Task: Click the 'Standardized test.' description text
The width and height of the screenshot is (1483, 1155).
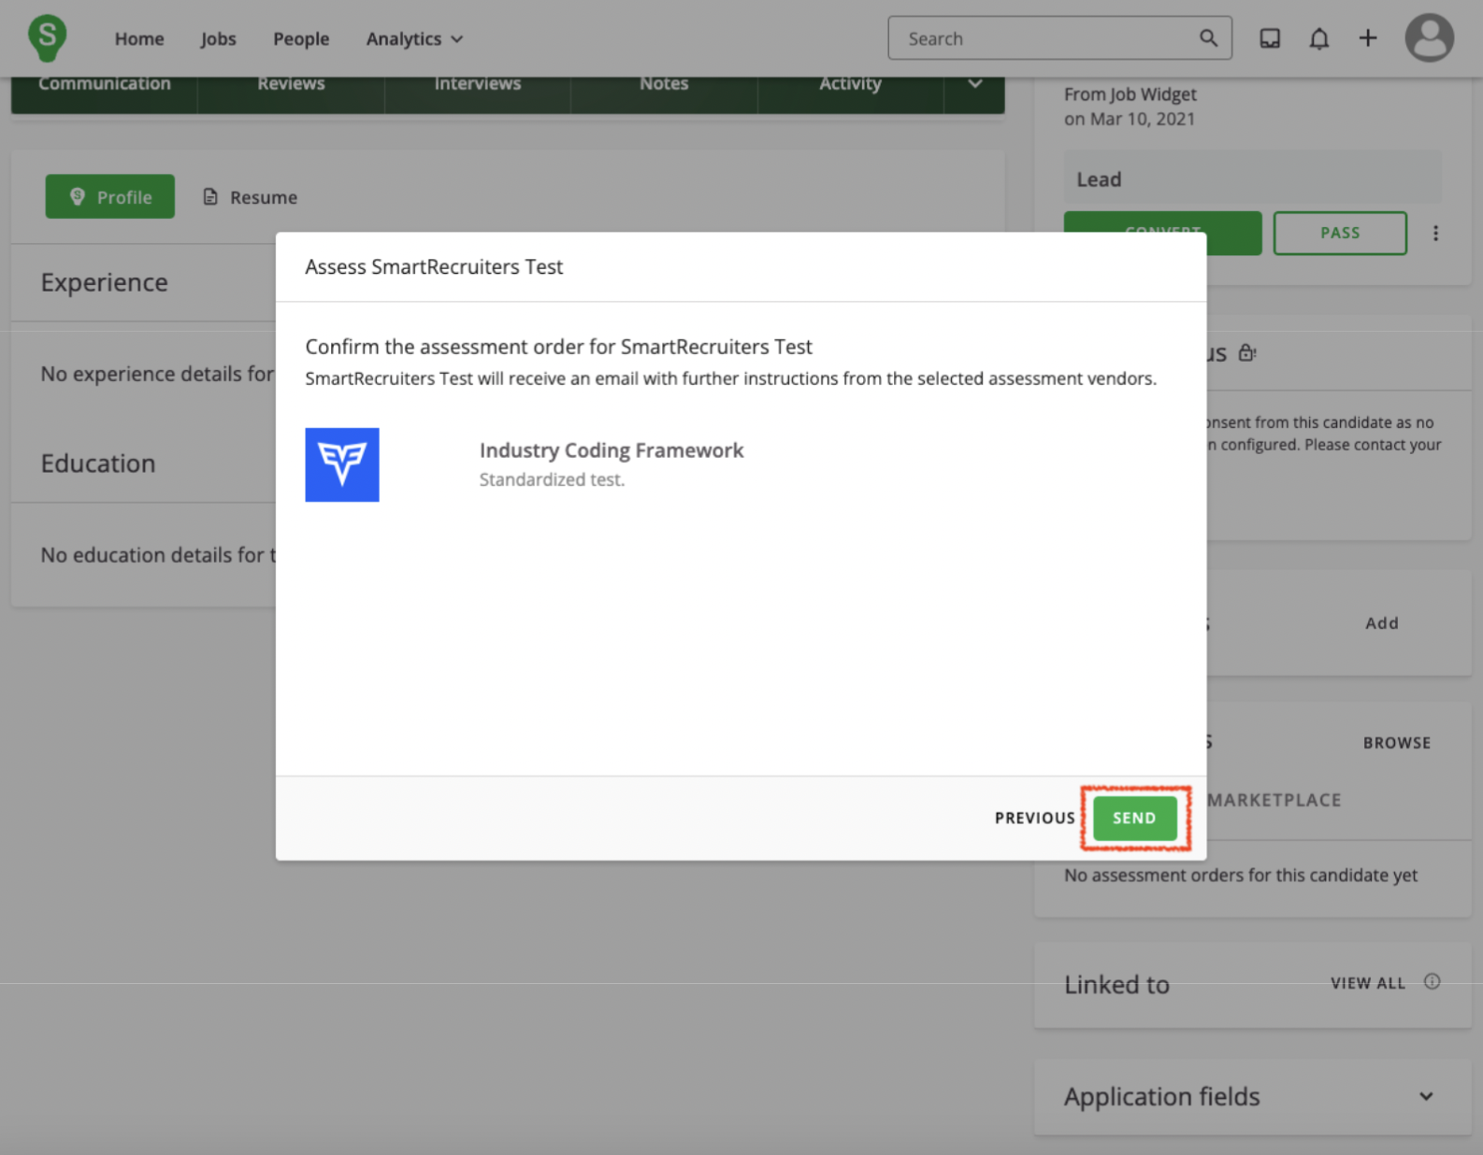Action: (x=552, y=479)
